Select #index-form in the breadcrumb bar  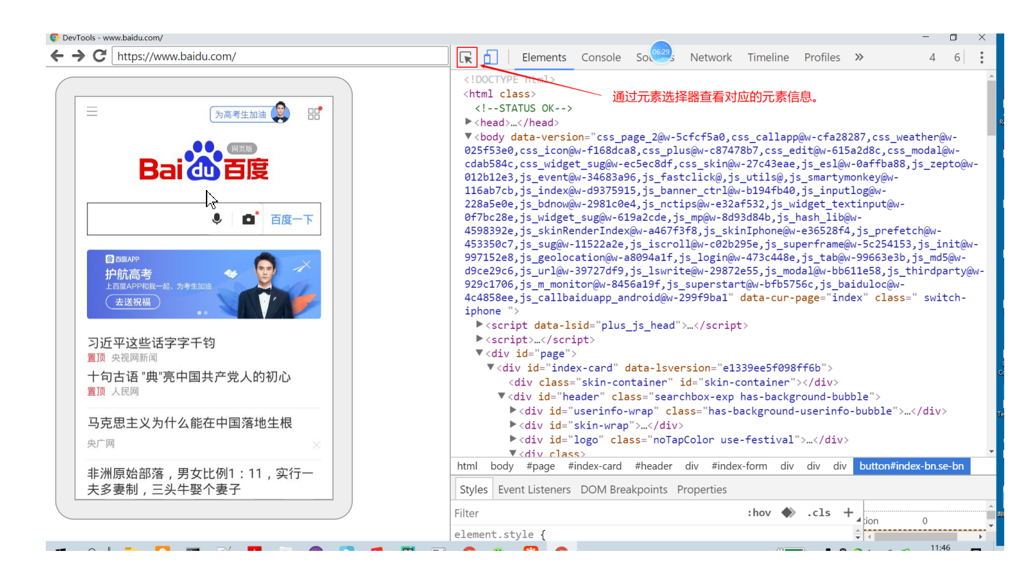point(739,466)
